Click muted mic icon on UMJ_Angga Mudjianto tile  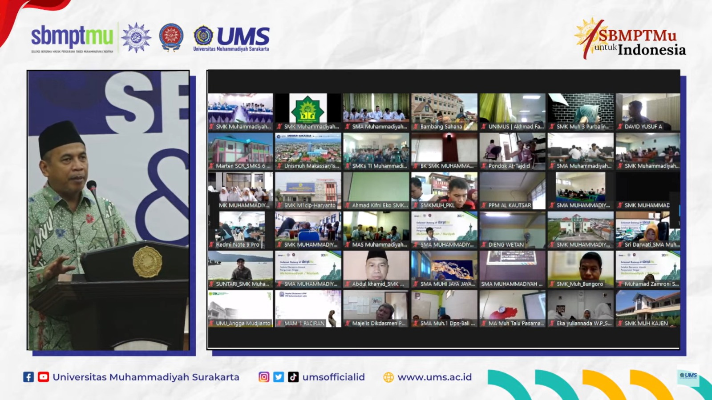click(x=211, y=323)
